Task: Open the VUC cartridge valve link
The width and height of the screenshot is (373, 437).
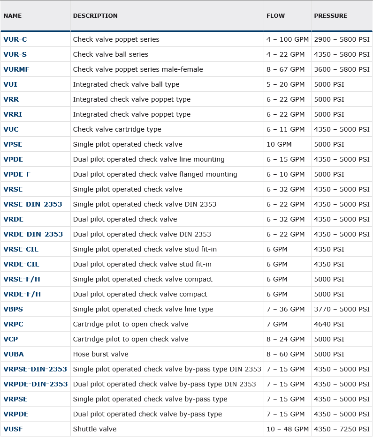Action: (11, 129)
